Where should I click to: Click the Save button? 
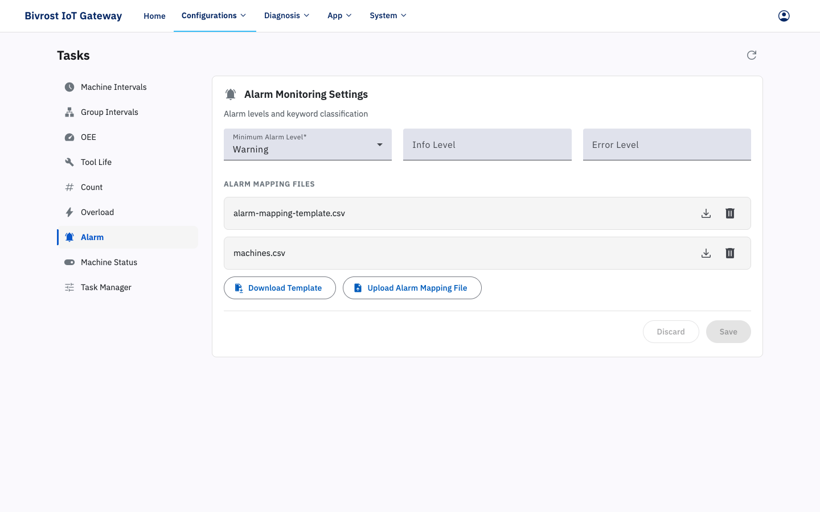click(x=728, y=332)
